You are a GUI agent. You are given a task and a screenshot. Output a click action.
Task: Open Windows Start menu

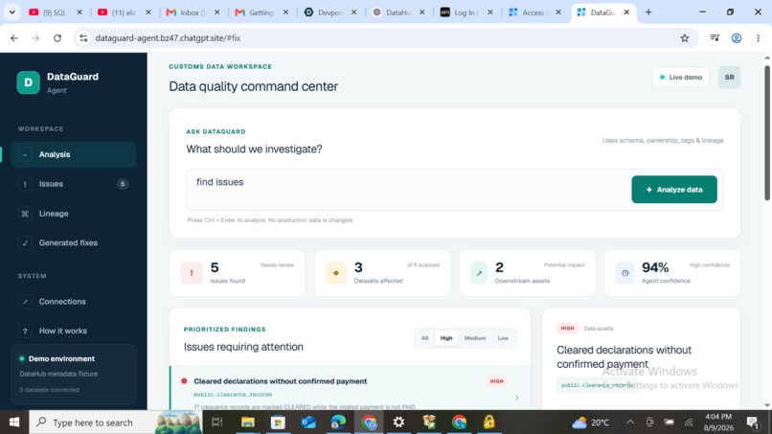14,423
